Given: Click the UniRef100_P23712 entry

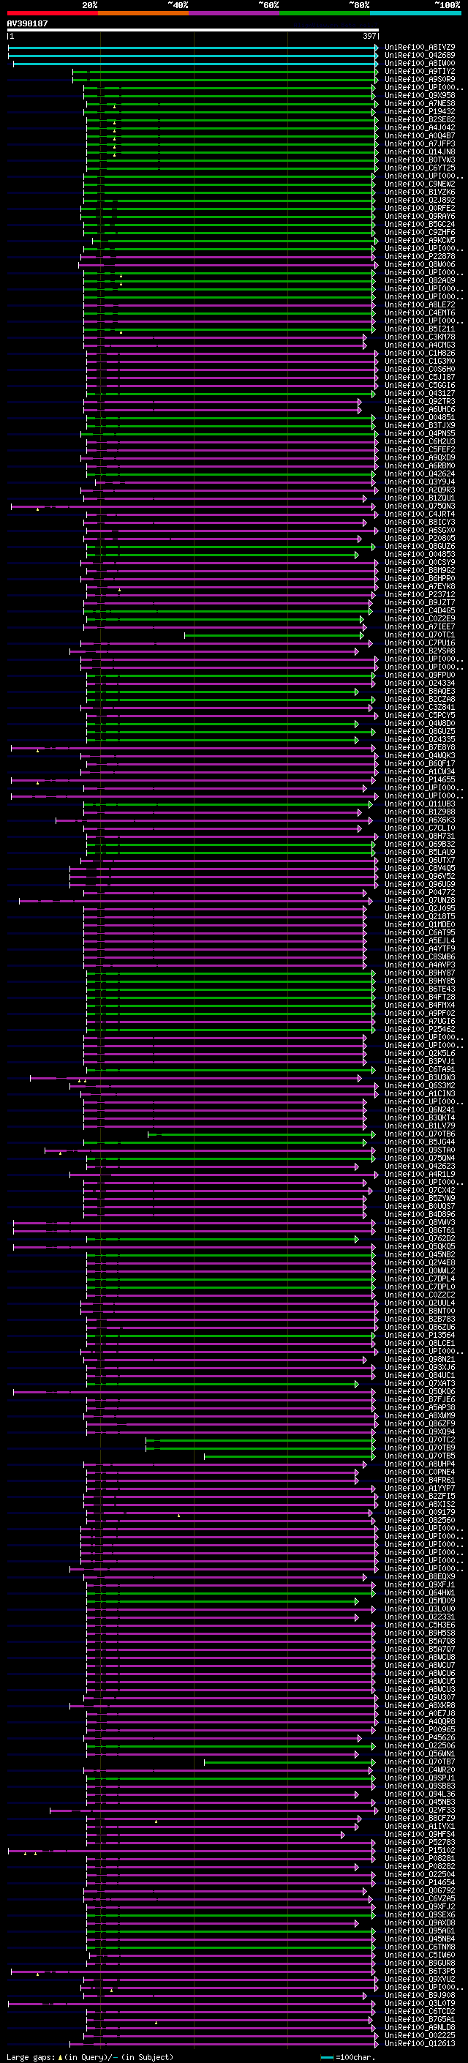Looking at the screenshot, I should pyautogui.click(x=420, y=595).
